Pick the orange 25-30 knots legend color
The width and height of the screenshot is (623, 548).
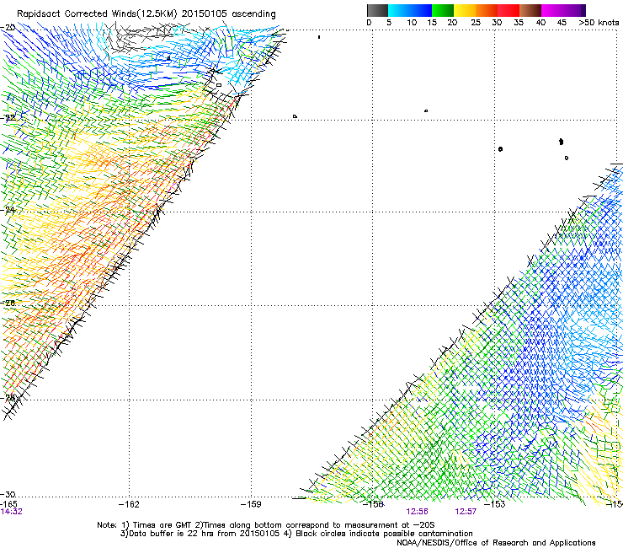pos(487,10)
